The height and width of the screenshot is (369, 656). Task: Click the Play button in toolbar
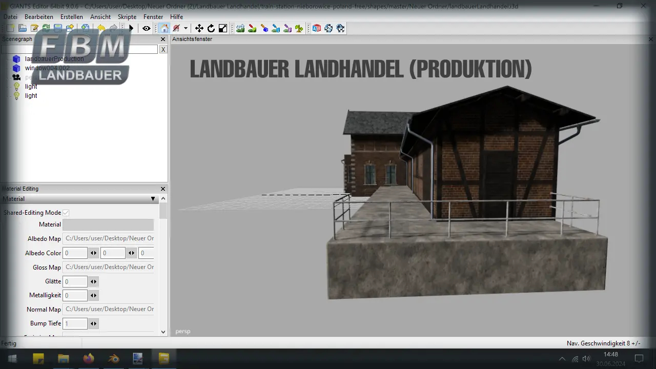(131, 28)
